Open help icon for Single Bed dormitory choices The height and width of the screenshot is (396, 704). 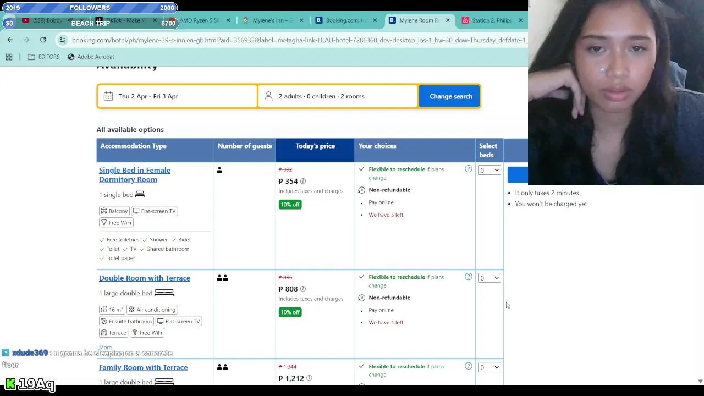coord(469,169)
